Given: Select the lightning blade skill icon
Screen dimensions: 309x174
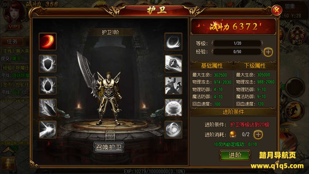Looking at the screenshot, I should [x=48, y=108].
